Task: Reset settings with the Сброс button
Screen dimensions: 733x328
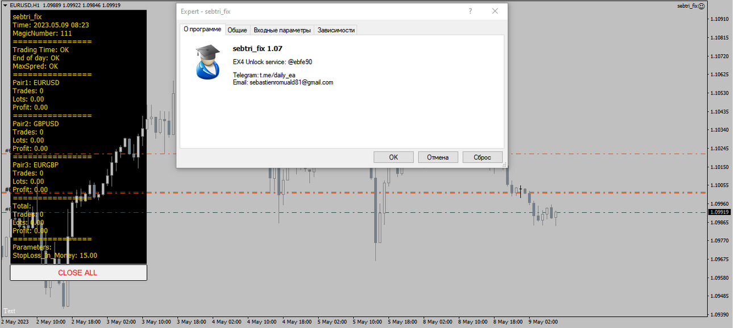Action: [x=482, y=157]
